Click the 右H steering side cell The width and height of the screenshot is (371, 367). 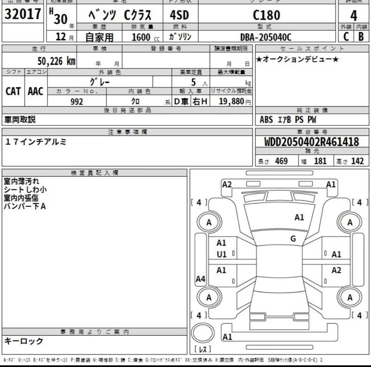[200, 101]
